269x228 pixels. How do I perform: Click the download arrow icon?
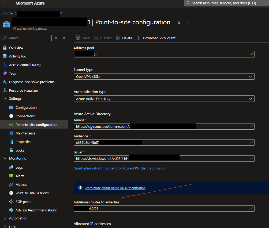pyautogui.click(x=139, y=38)
